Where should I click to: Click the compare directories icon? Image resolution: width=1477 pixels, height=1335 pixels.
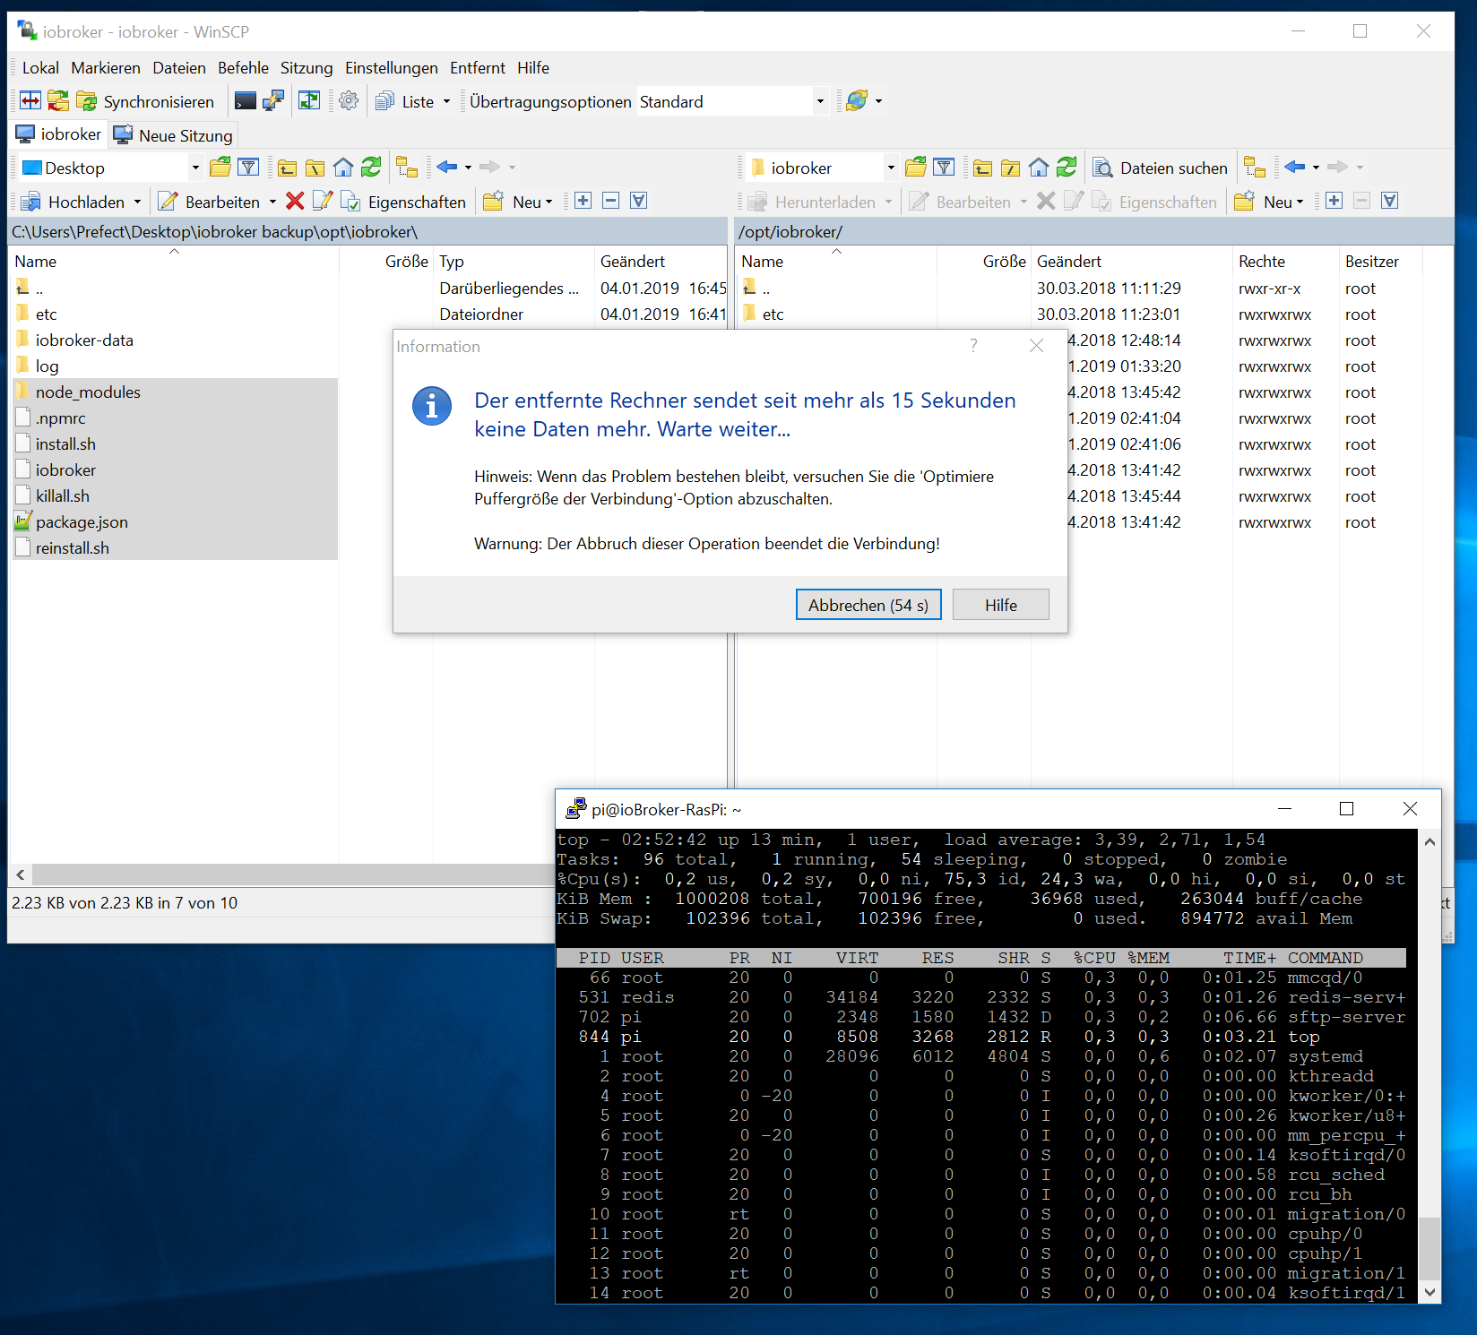(30, 101)
